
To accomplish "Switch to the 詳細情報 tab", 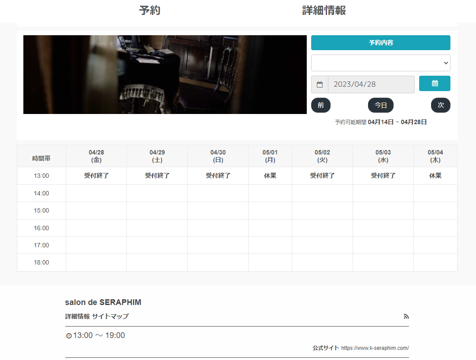I will point(324,11).
